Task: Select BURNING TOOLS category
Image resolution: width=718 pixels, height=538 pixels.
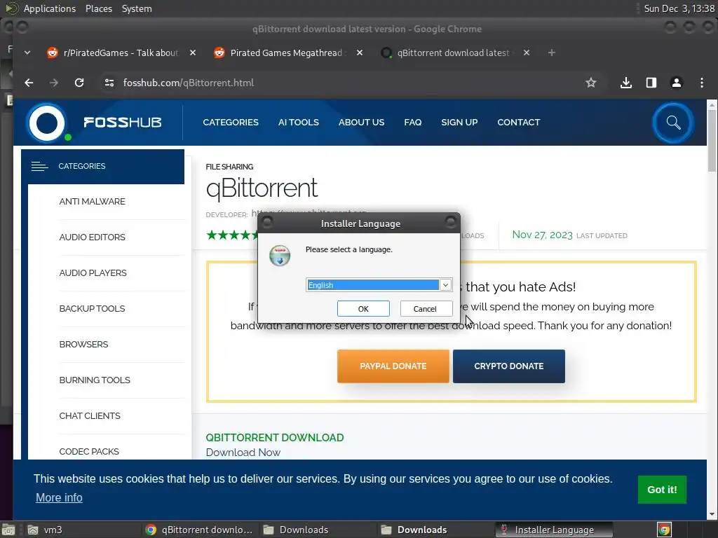Action: point(95,380)
